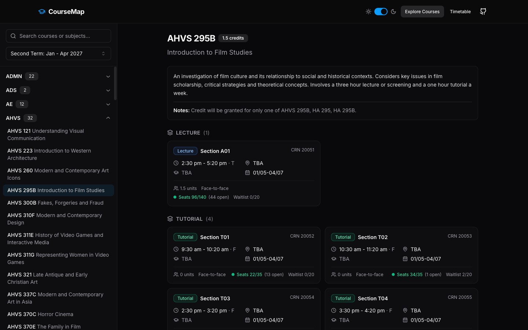Select AHVS 311G Representing Women in Video Games

click(58, 258)
